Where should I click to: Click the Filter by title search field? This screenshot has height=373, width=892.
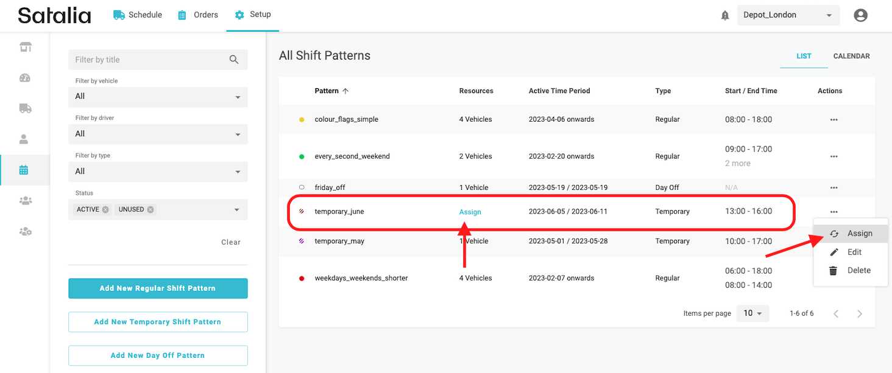[x=149, y=60]
